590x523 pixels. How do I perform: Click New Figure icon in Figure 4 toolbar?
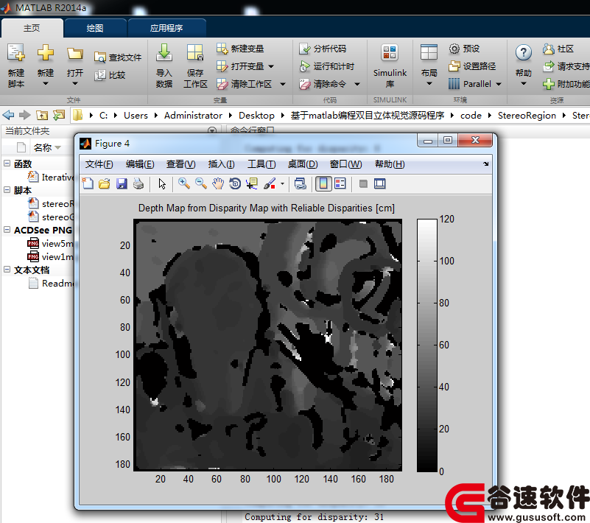pos(88,183)
